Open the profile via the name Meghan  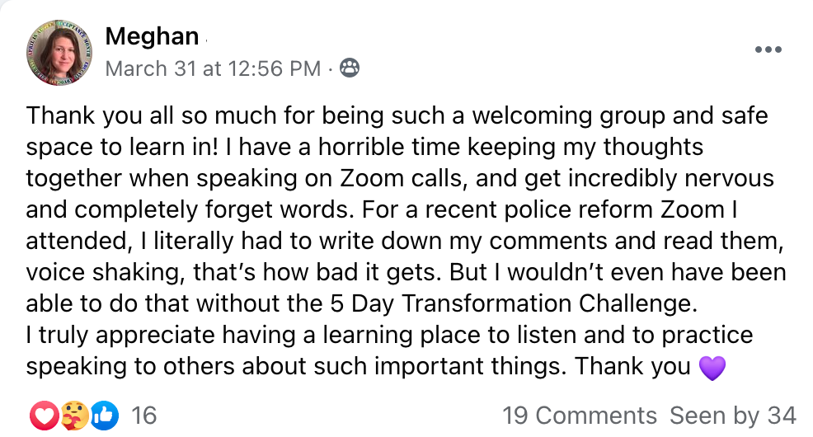point(152,37)
